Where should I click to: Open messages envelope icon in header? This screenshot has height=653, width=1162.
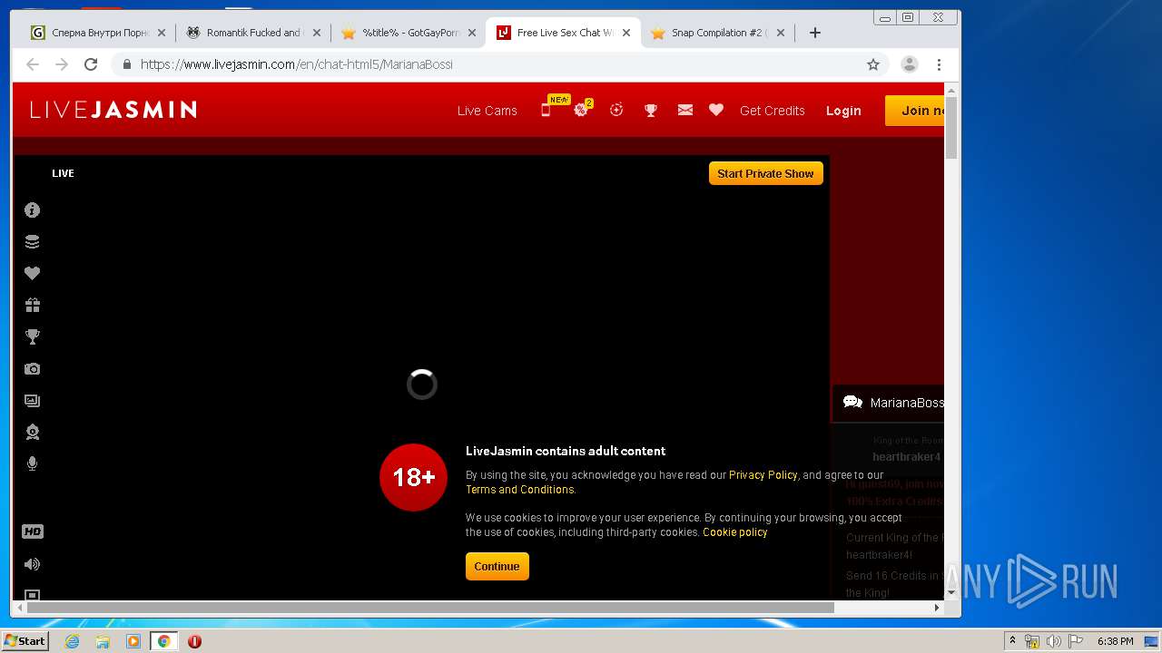(685, 110)
